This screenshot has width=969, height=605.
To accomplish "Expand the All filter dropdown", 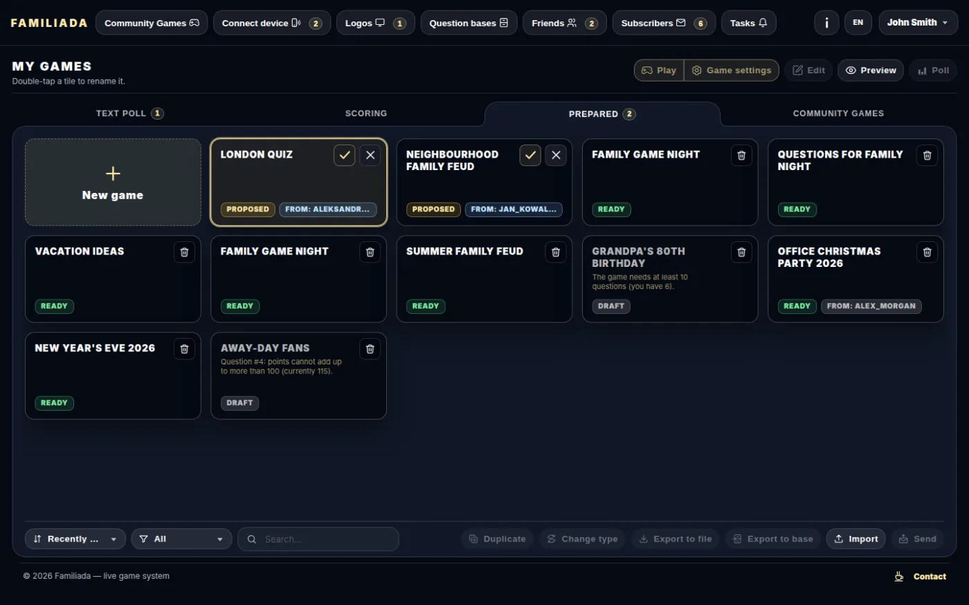I will click(x=181, y=539).
